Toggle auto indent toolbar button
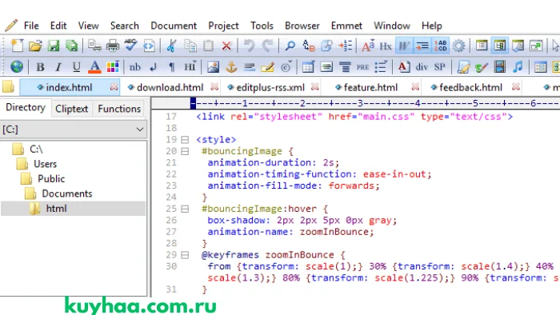Image resolution: width=560 pixels, height=315 pixels. point(422,46)
